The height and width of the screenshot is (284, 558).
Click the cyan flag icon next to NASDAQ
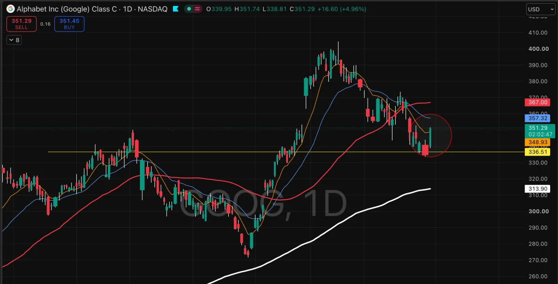(x=175, y=9)
